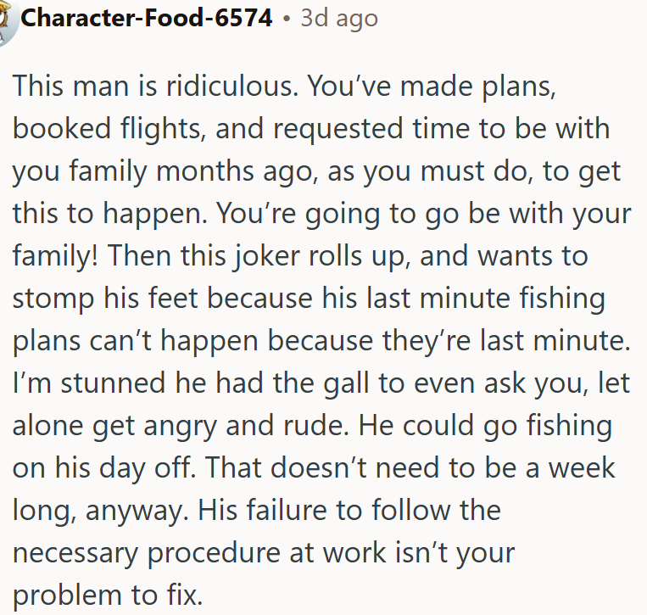The image size is (647, 615).
Task: Click the final line 'problem to fix.'
Action: click(108, 595)
